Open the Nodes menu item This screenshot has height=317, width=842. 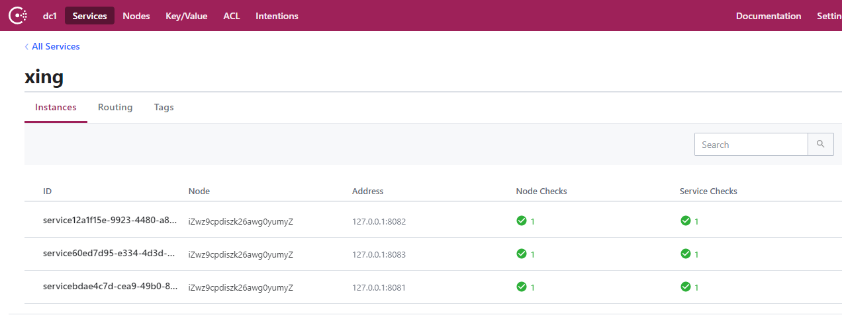pyautogui.click(x=136, y=16)
